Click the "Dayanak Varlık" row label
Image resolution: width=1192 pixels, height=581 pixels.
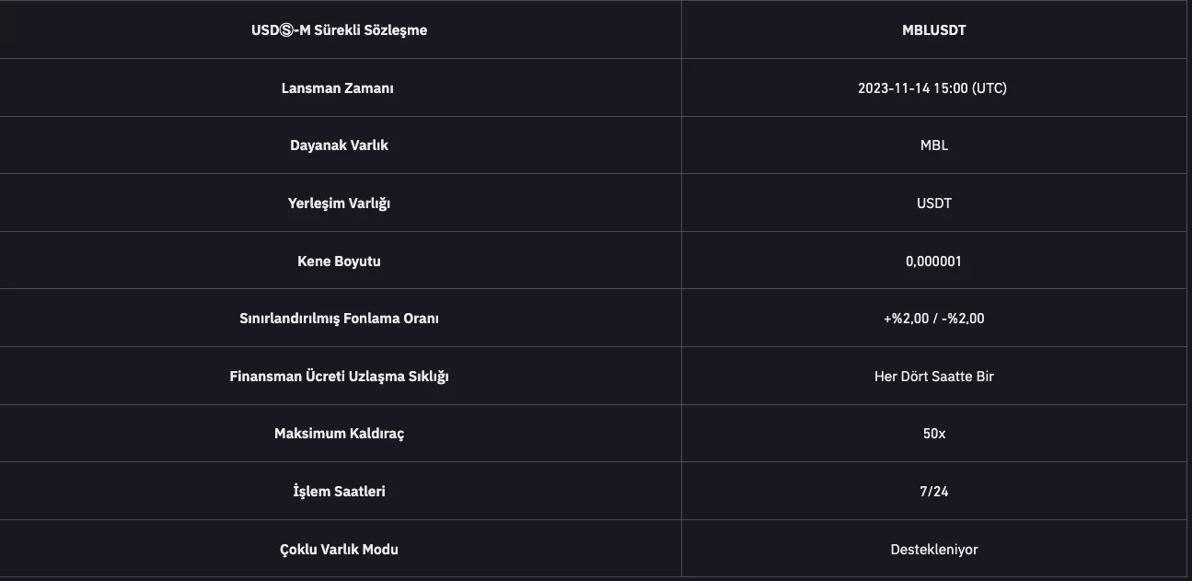pyautogui.click(x=339, y=145)
